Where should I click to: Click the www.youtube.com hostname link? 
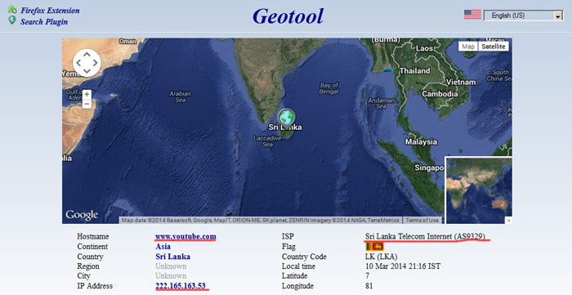[x=185, y=236]
